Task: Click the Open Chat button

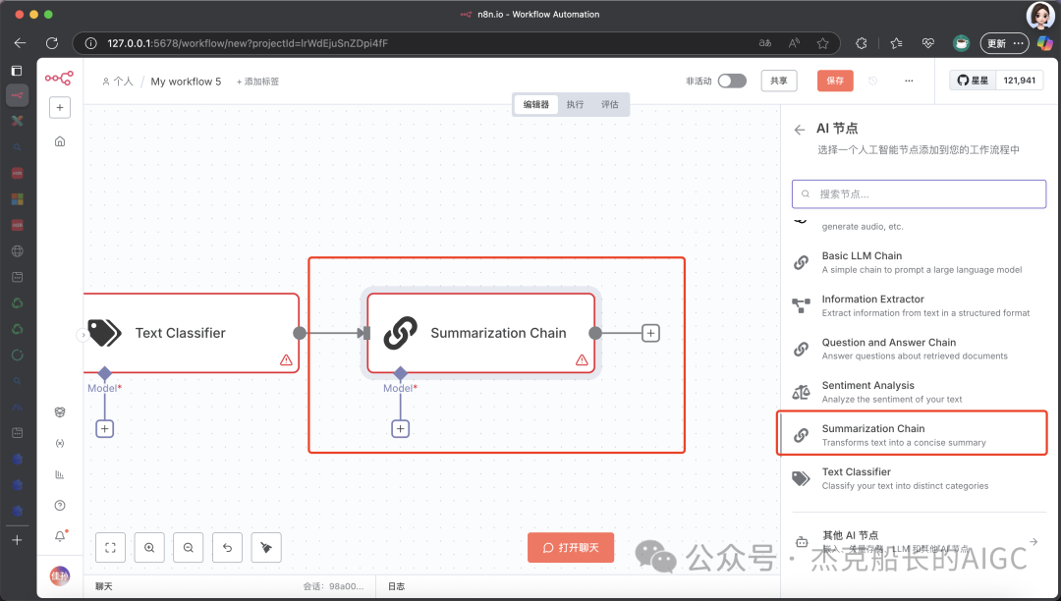Action: coord(571,548)
